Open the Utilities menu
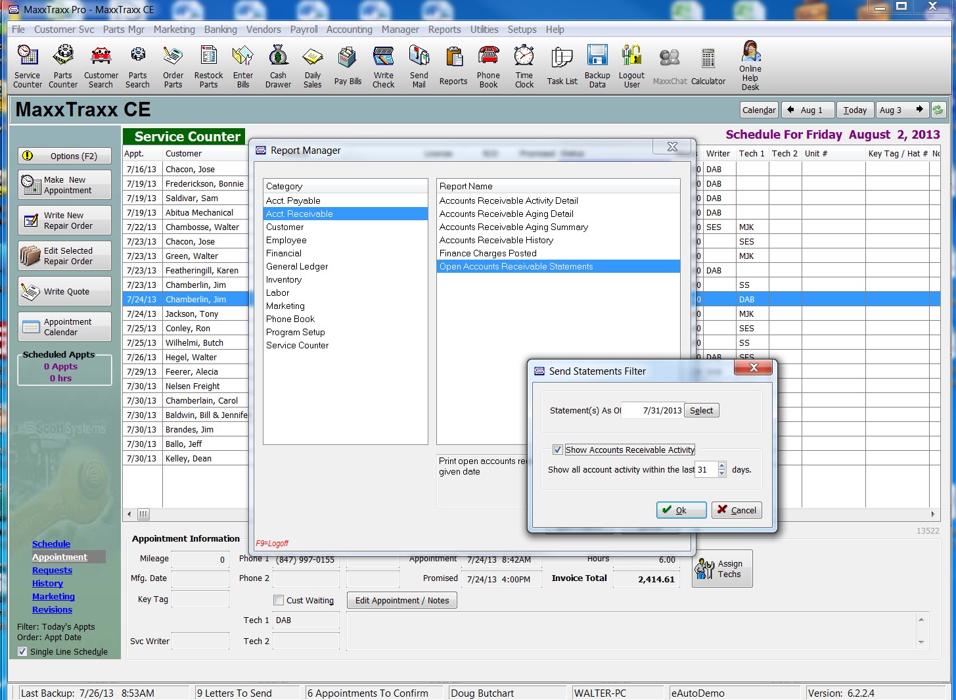This screenshot has width=956, height=700. coord(484,30)
